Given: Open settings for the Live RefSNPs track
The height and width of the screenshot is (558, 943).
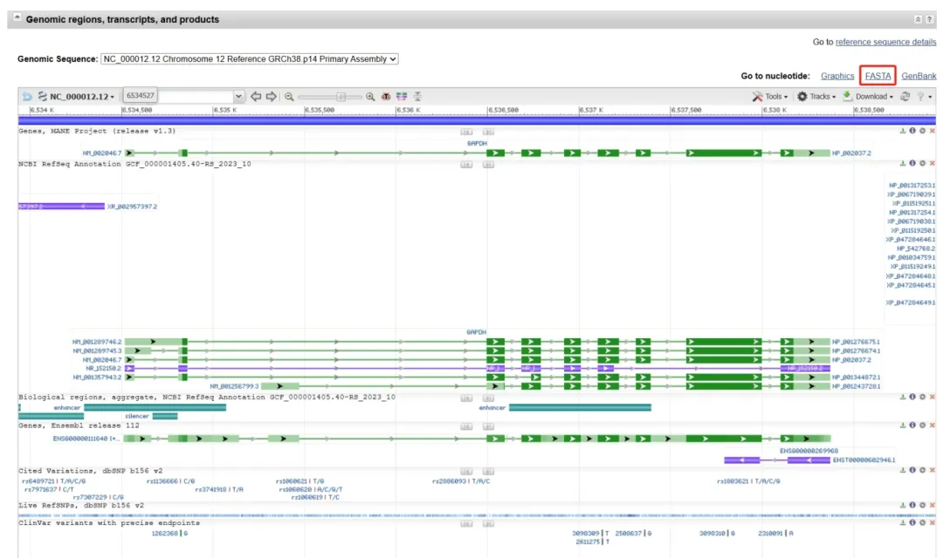Looking at the screenshot, I should (x=923, y=506).
